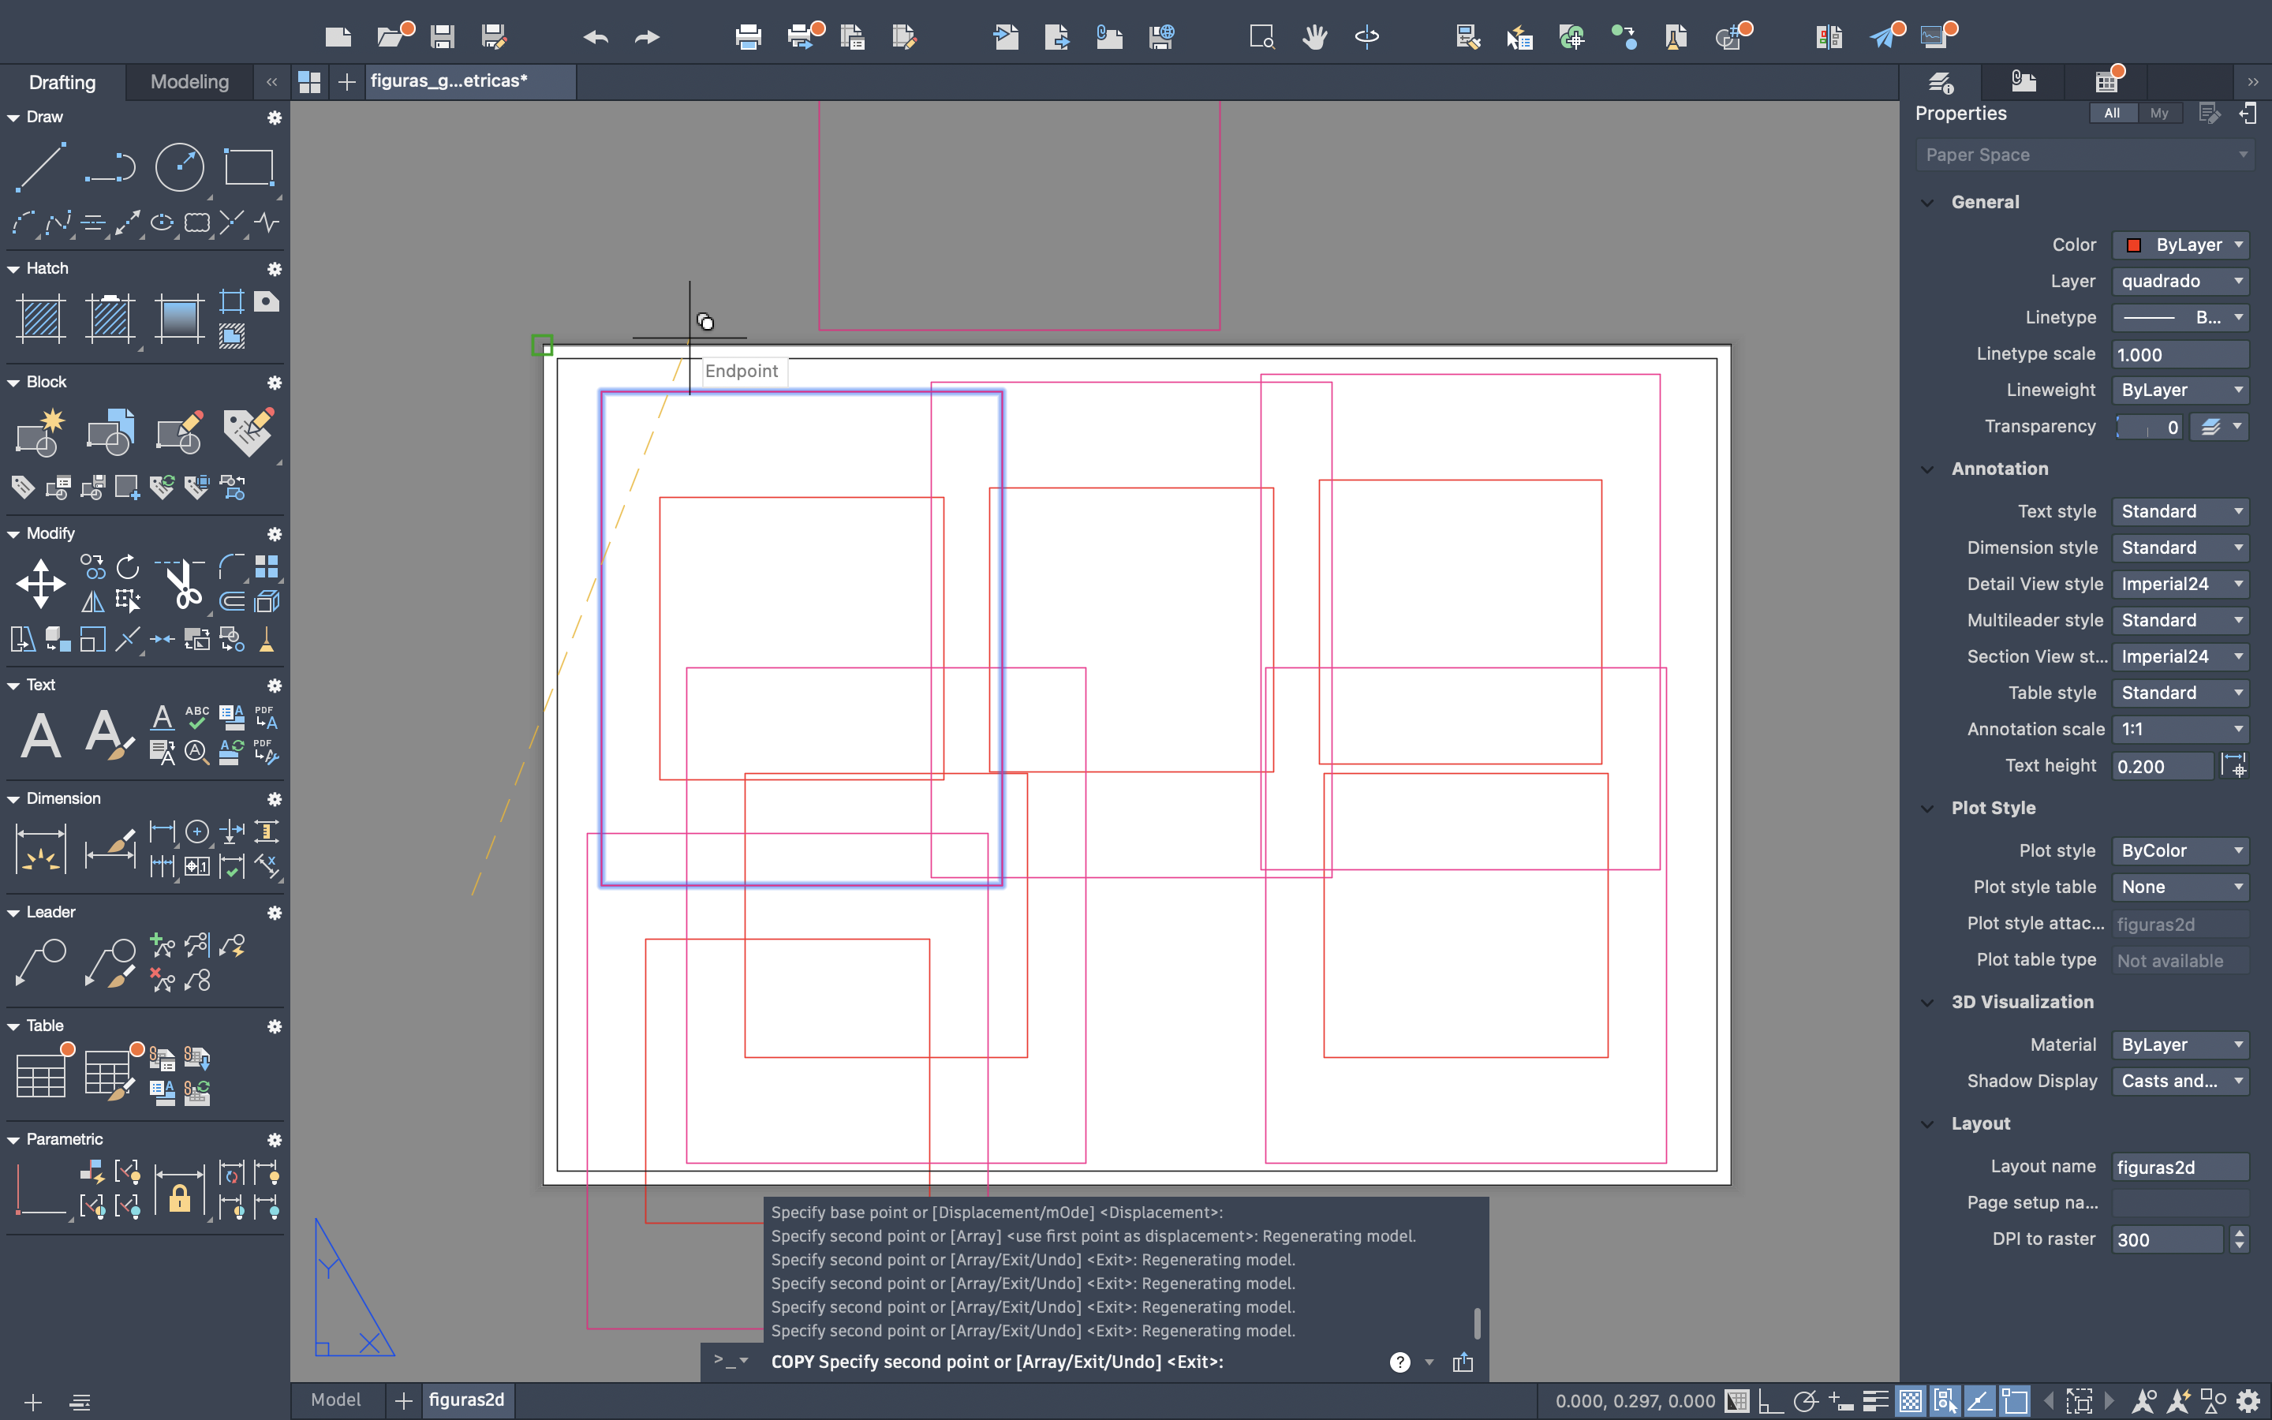Viewport: 2272px width, 1420px height.
Task: Click the Plot printer icon
Action: [x=747, y=36]
